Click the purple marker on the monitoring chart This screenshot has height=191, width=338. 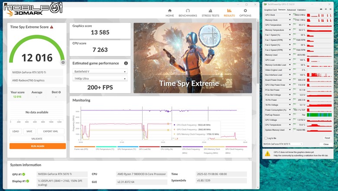tap(169, 112)
